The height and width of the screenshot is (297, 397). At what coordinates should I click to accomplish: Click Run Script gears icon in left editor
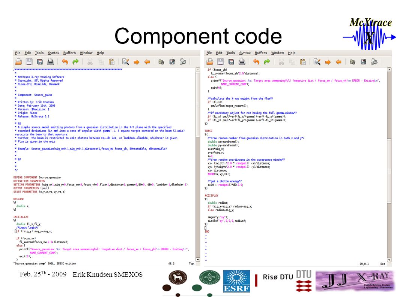tap(183, 62)
